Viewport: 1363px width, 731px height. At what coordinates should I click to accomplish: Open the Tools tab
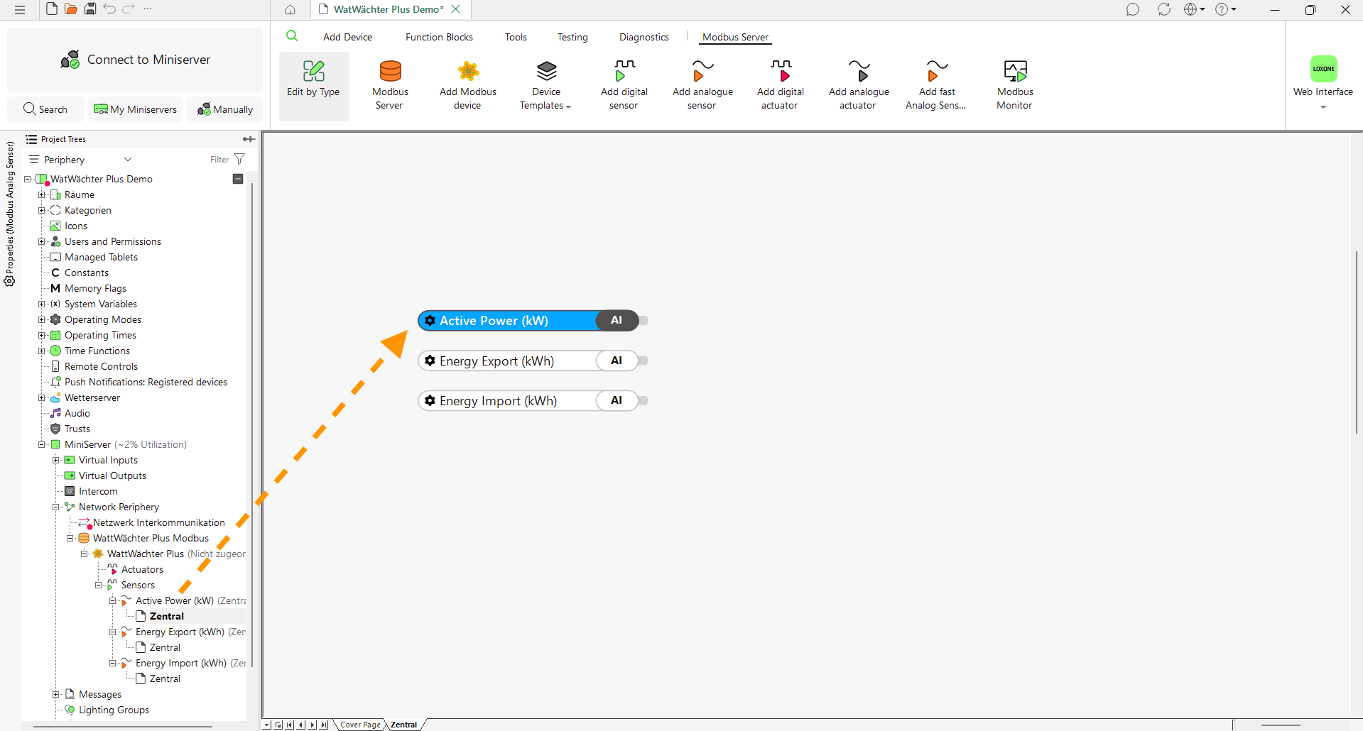pyautogui.click(x=516, y=37)
